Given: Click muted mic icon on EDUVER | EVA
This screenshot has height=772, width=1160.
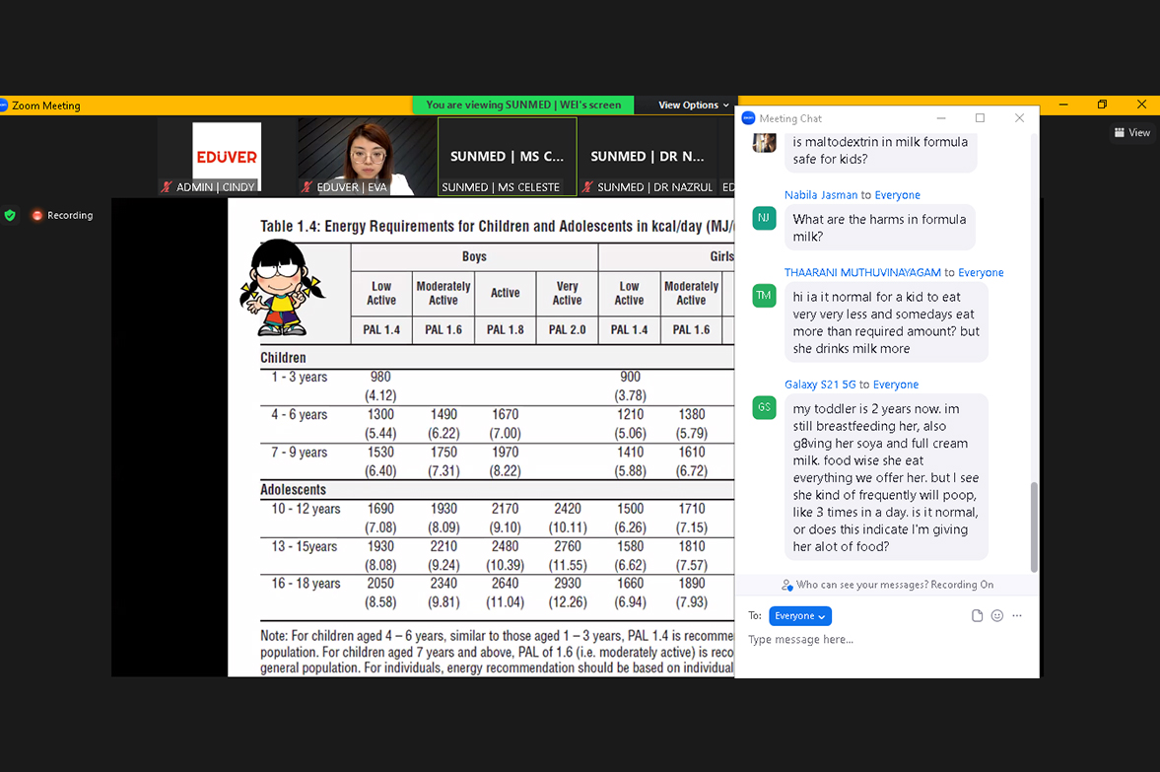Looking at the screenshot, I should tap(307, 187).
